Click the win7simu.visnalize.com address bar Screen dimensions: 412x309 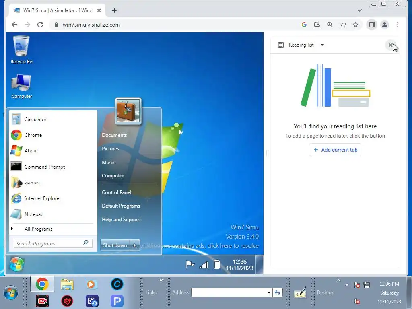click(173, 25)
